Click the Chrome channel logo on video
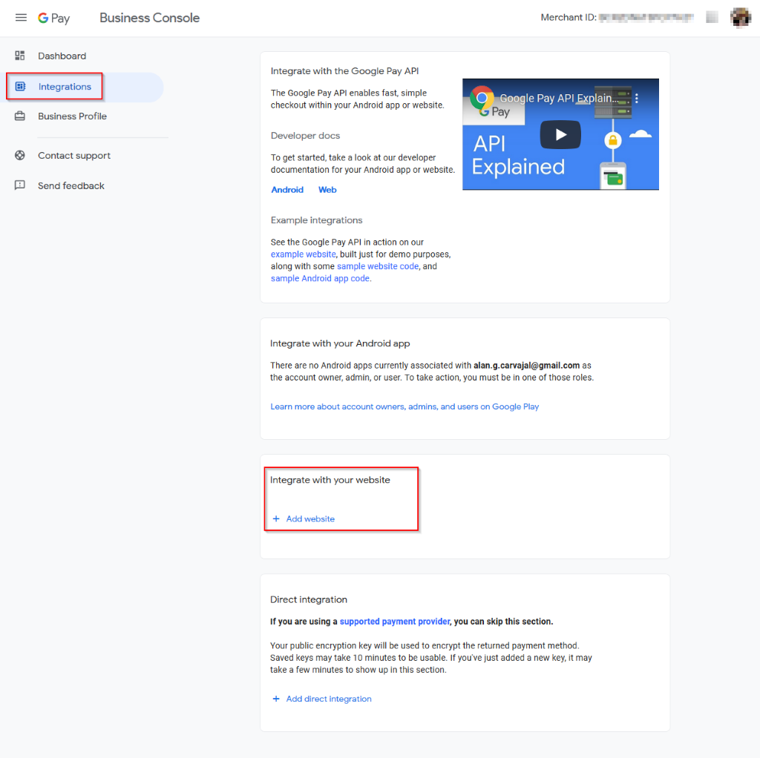 tap(482, 99)
